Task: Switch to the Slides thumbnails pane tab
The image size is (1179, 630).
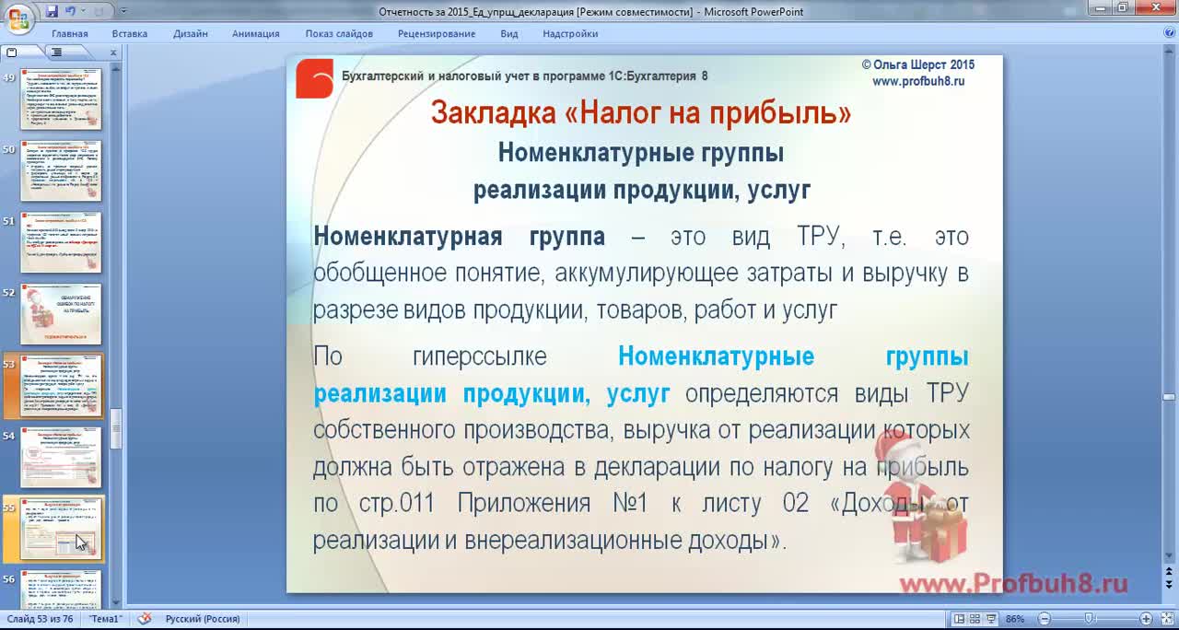Action: (12, 52)
